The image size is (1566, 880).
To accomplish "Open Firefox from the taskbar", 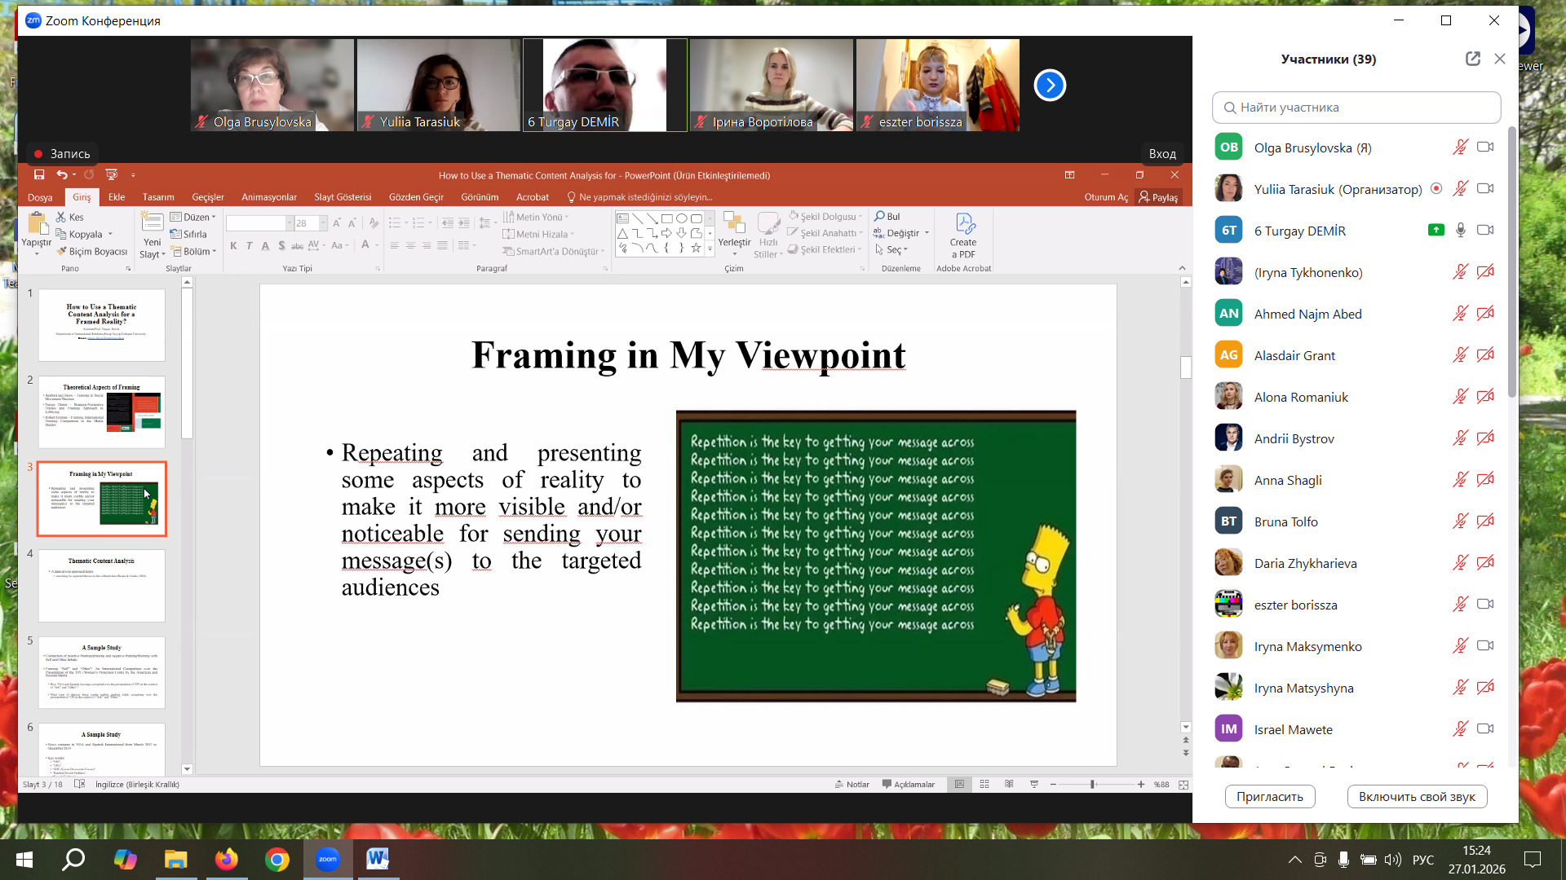I will pyautogui.click(x=226, y=859).
